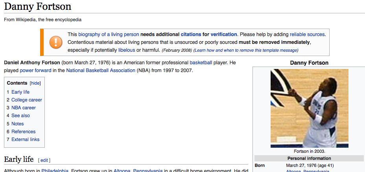The image size is (365, 172).
Task: Navigate to NBA career contents entry
Action: (x=23, y=108)
